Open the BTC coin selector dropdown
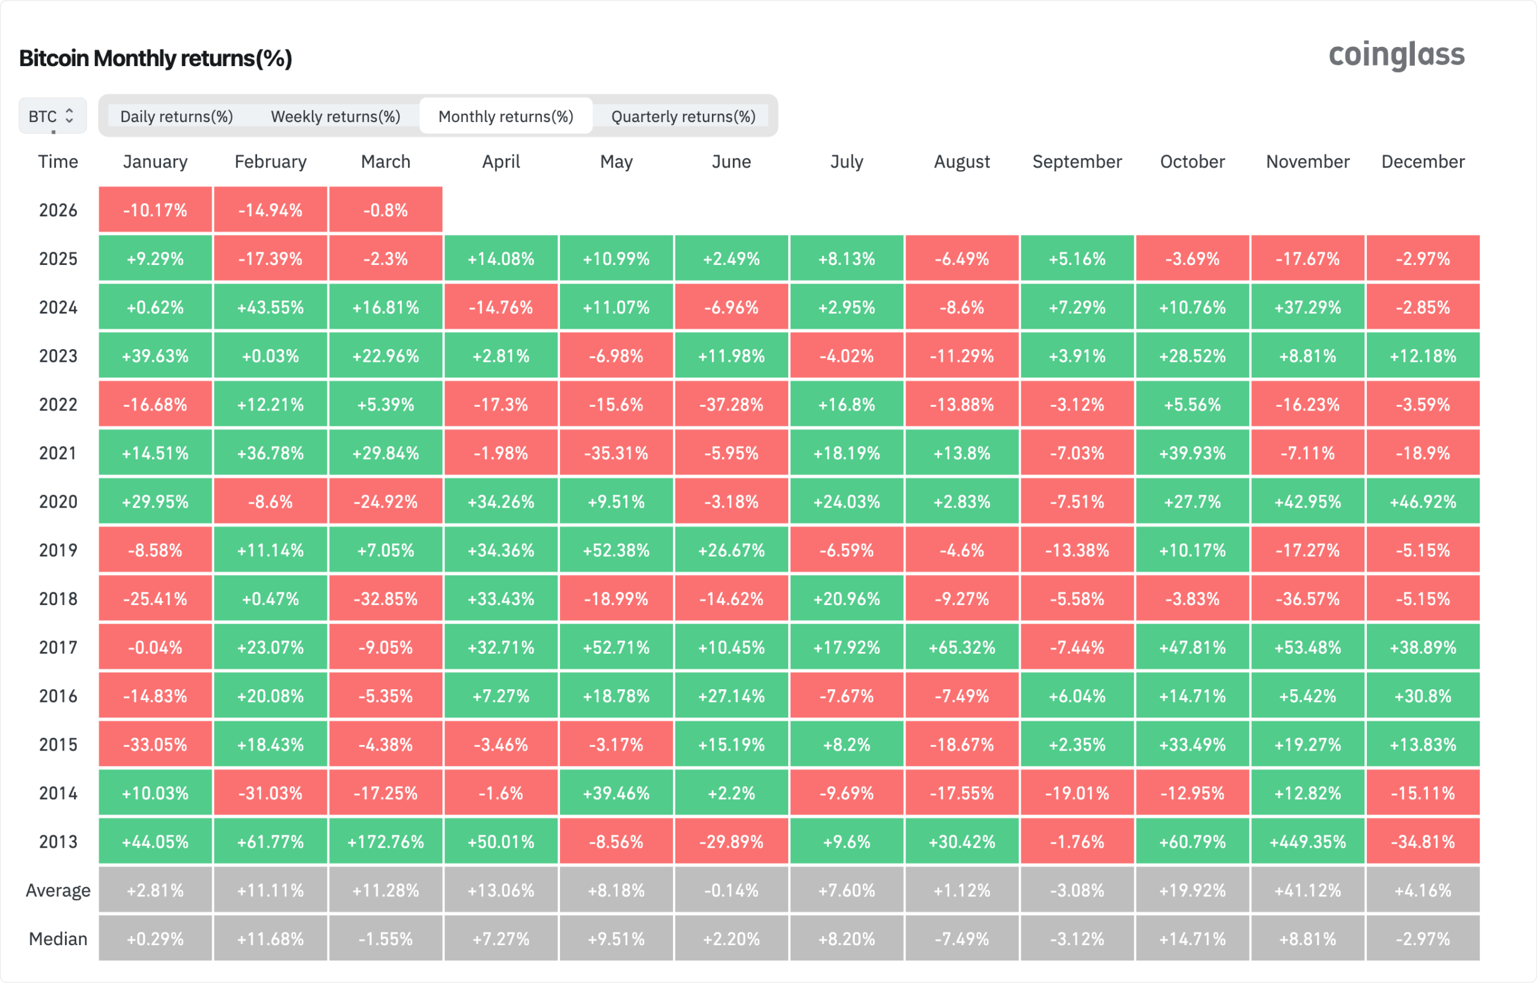This screenshot has width=1538, height=983. coord(52,116)
